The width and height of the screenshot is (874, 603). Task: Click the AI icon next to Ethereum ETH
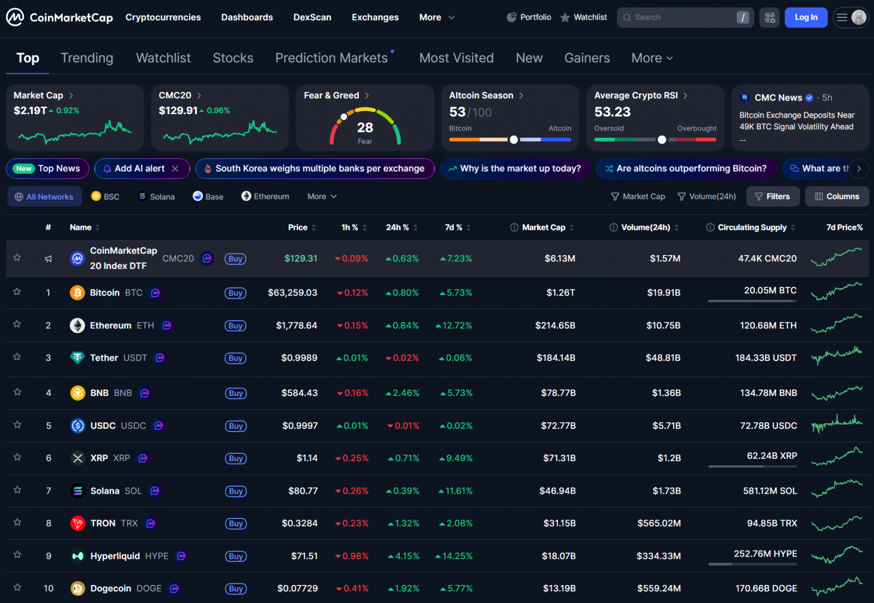click(x=167, y=326)
